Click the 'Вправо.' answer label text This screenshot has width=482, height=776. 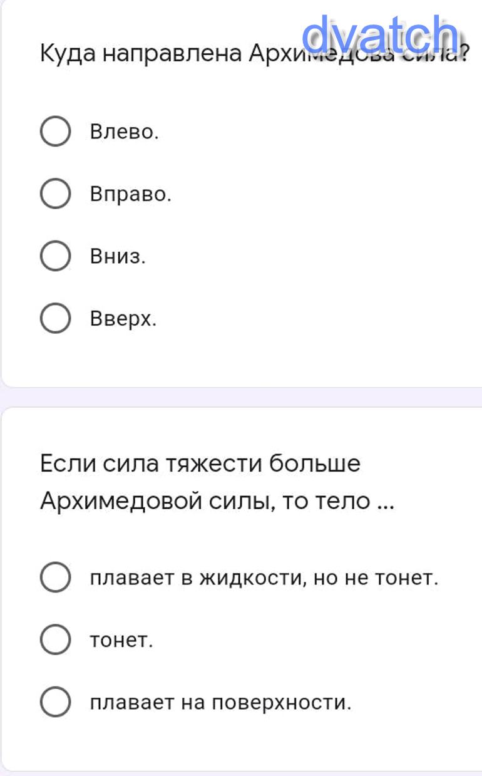pos(130,194)
